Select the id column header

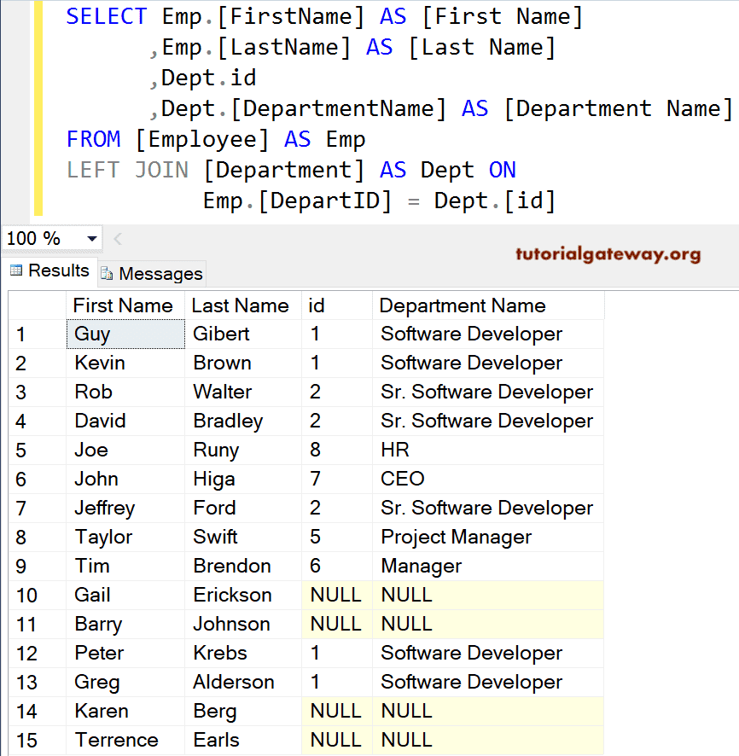tap(336, 305)
